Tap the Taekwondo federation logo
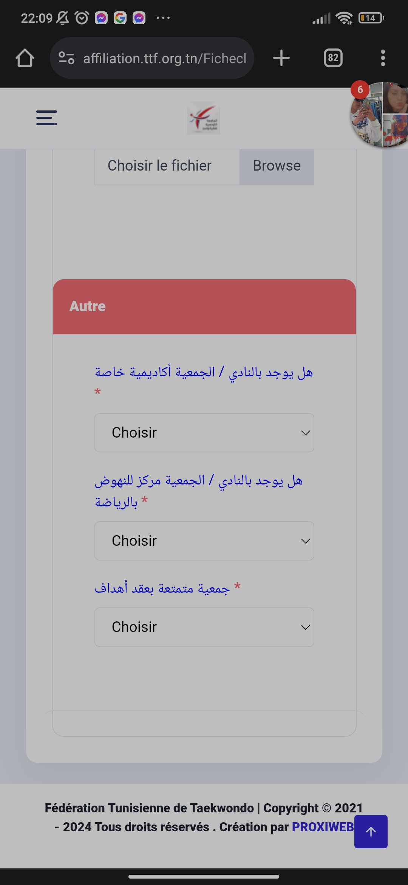408x885 pixels. click(x=203, y=118)
